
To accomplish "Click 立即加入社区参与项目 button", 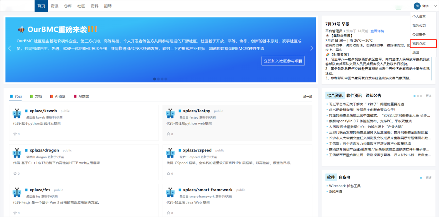I will (x=283, y=61).
